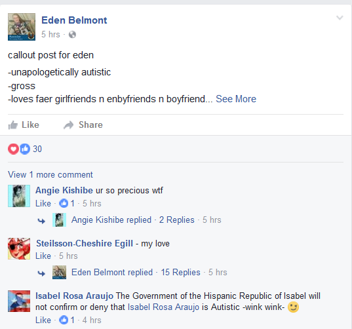Open Eden Belmont's profile name link
Viewport: 352px width, 329px height.
point(74,20)
